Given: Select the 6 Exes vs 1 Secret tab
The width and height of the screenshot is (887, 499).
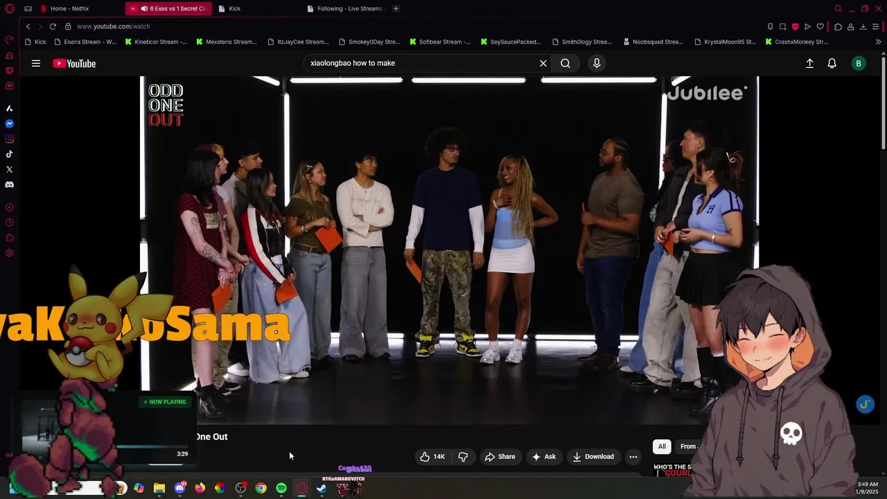Looking at the screenshot, I should click(168, 8).
